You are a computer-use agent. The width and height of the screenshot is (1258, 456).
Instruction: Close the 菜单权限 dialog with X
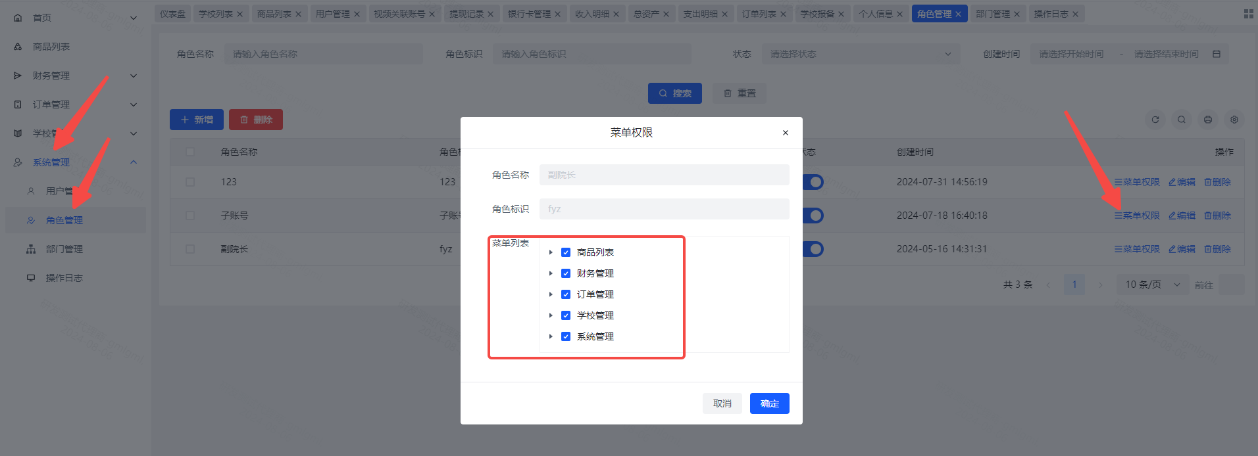point(785,133)
